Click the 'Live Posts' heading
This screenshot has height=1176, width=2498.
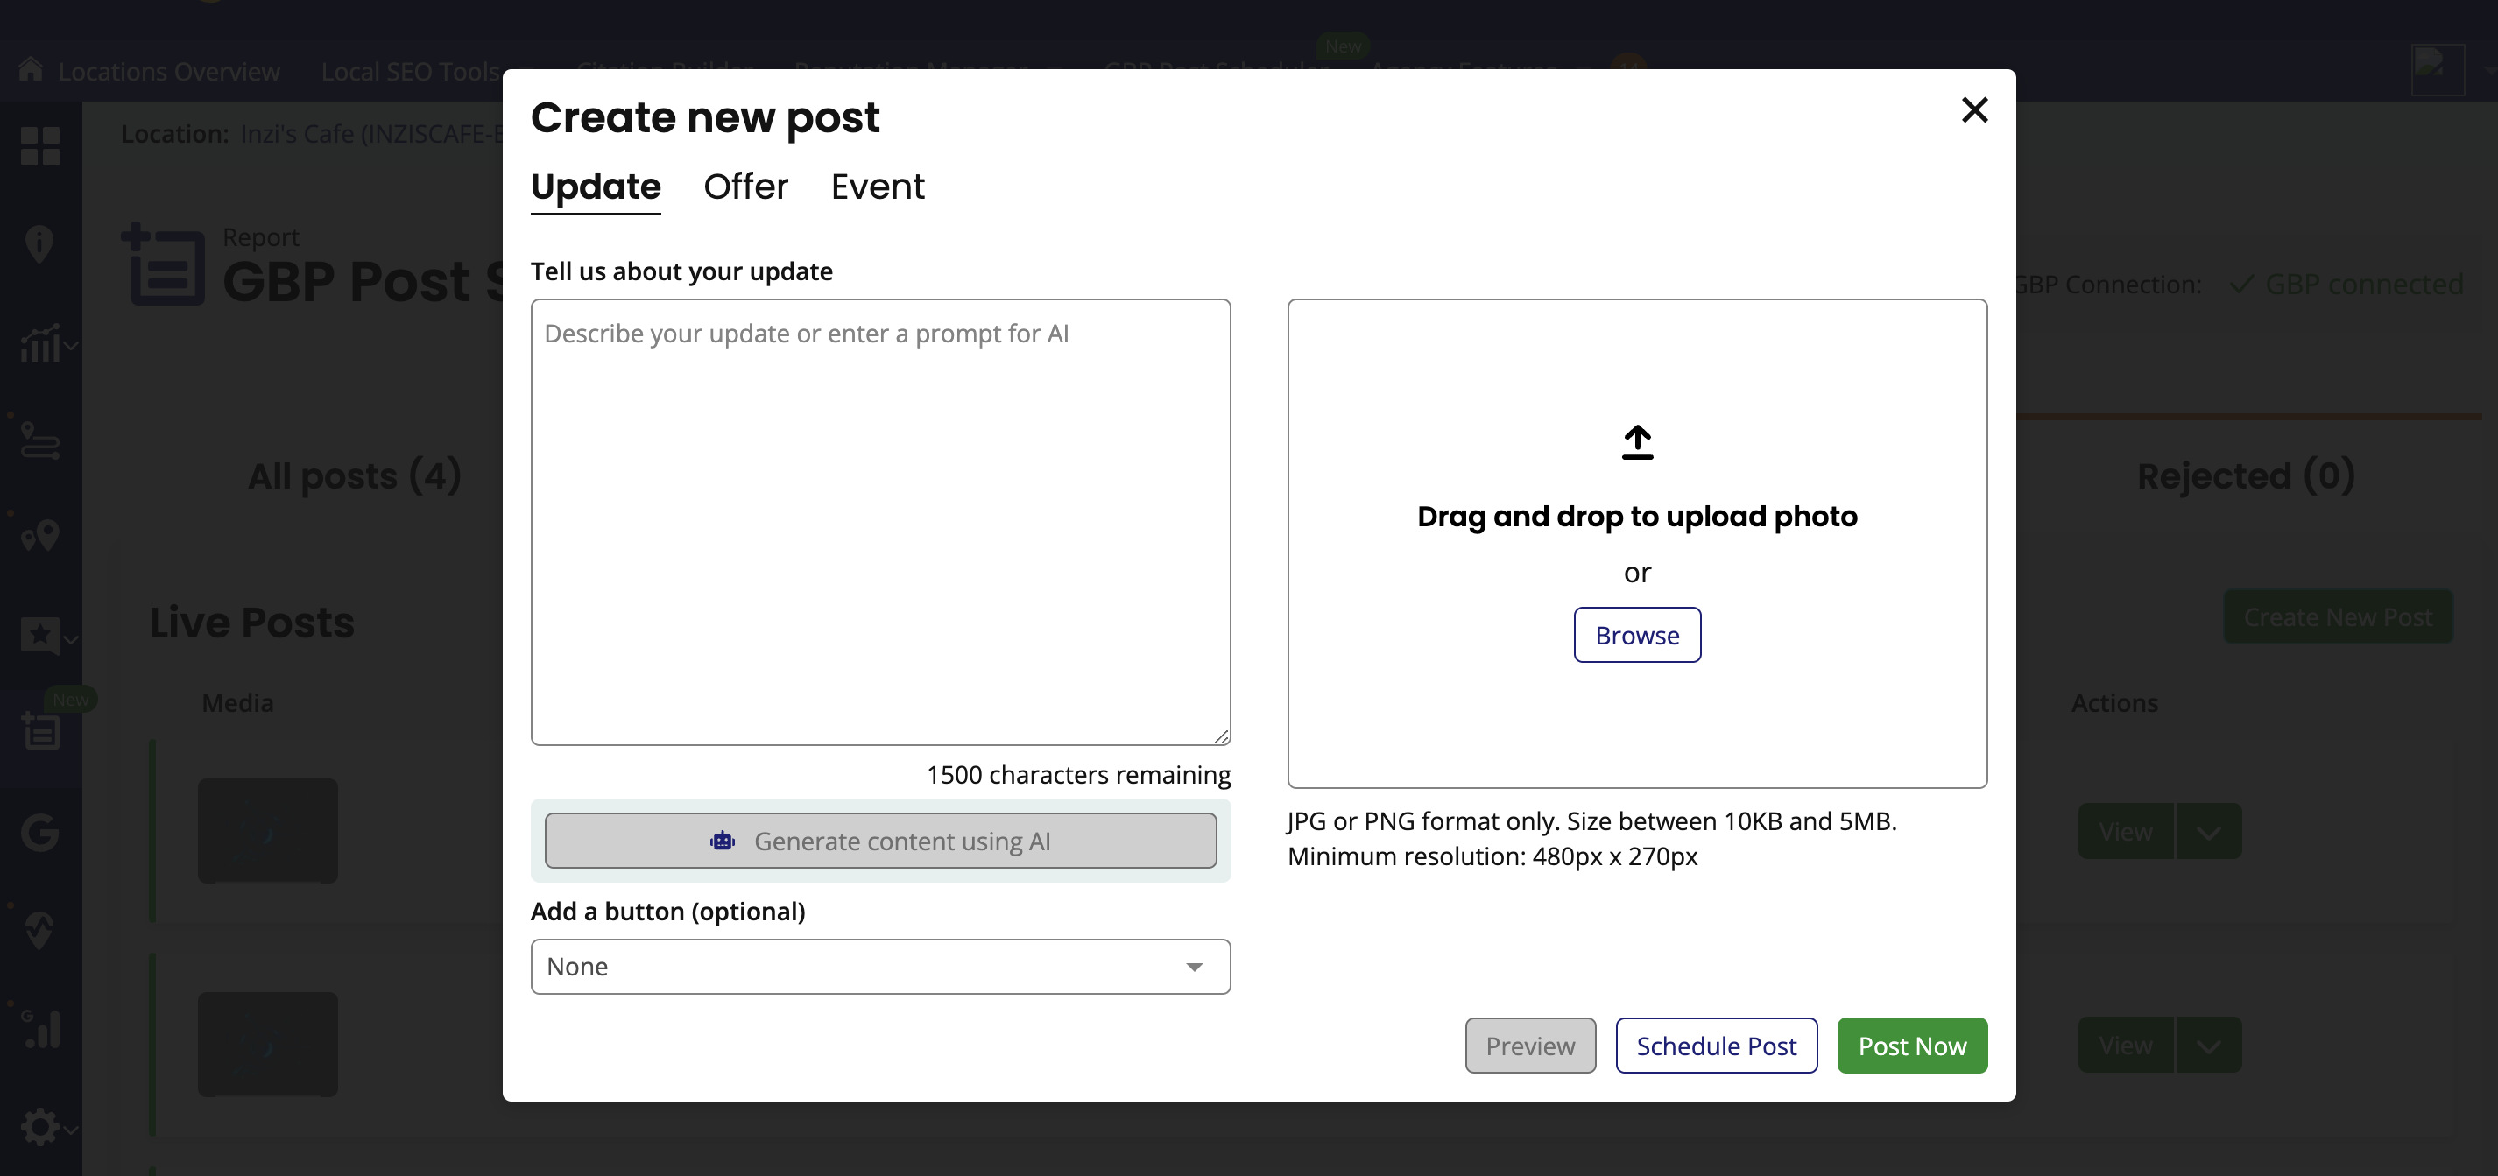[251, 623]
